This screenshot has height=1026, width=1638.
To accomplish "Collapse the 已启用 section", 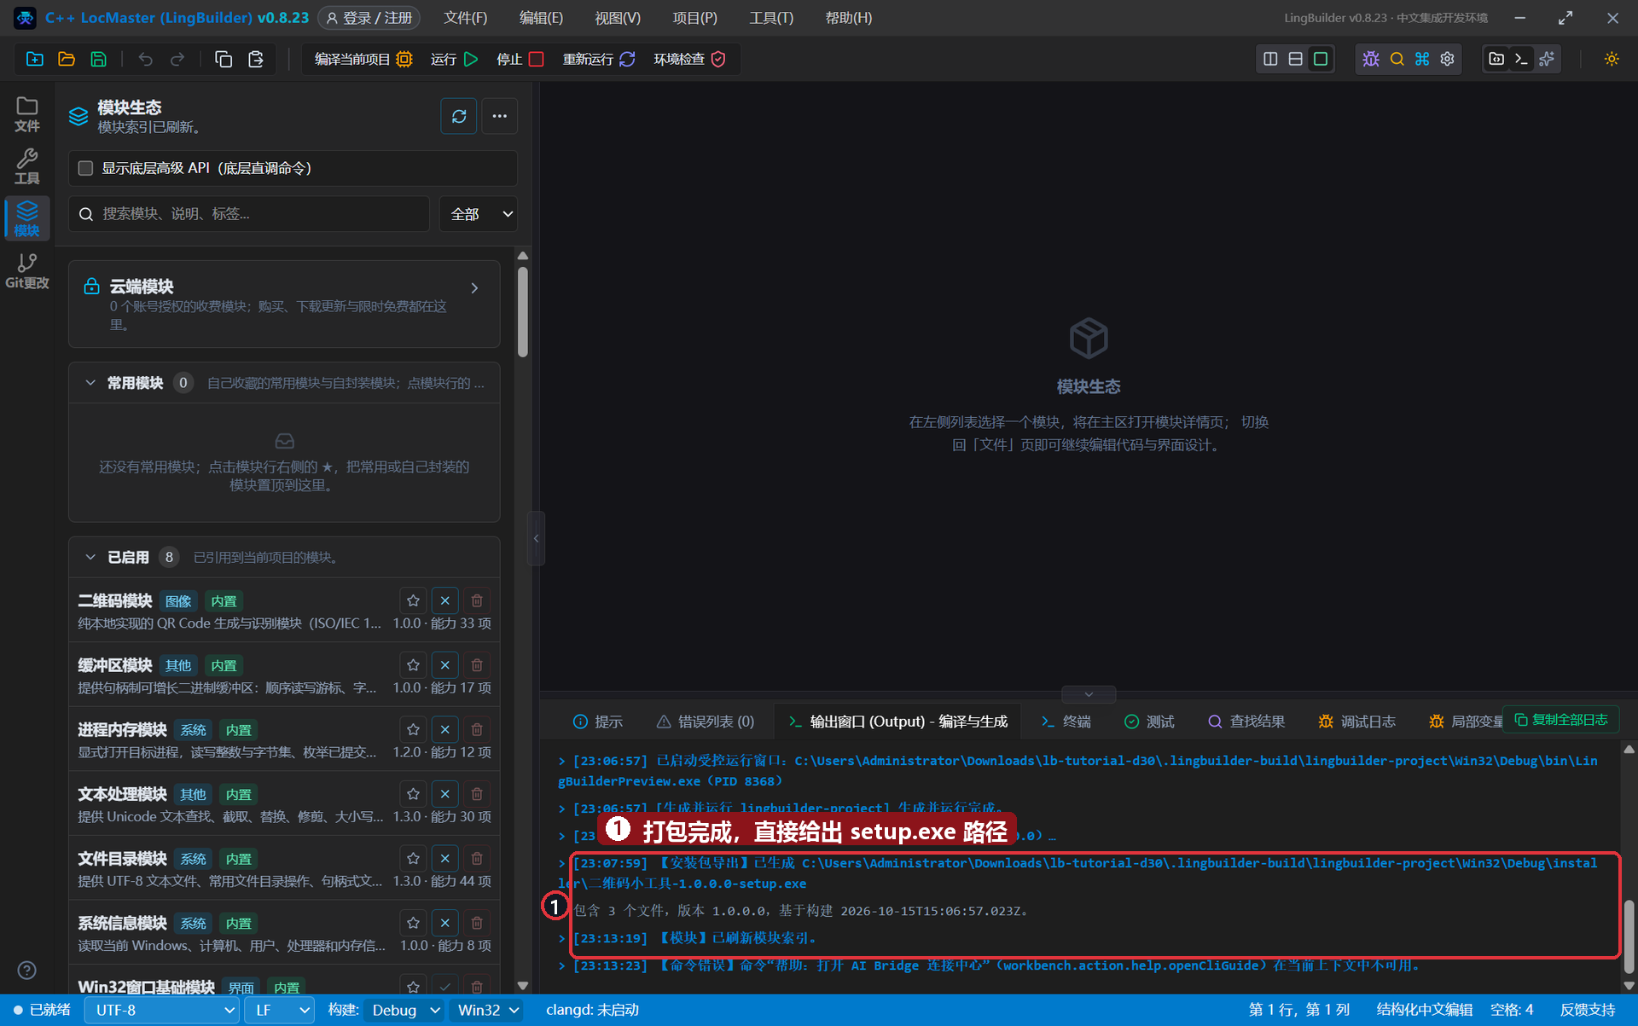I will (x=90, y=557).
